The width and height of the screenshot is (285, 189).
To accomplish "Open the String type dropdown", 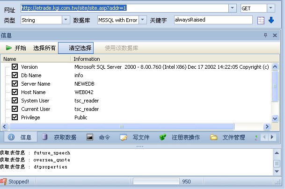I will click(x=66, y=20).
